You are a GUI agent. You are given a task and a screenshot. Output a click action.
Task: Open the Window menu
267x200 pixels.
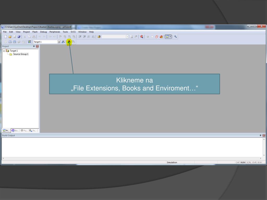(82, 32)
